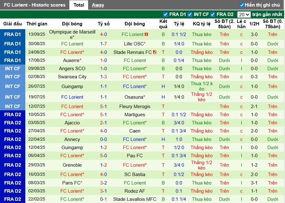Select the Paris FC link

click(x=72, y=183)
